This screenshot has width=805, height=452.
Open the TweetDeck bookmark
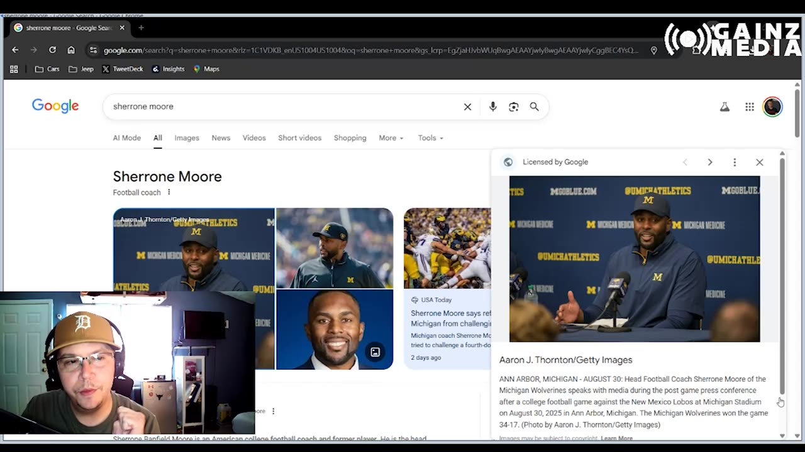click(x=123, y=69)
